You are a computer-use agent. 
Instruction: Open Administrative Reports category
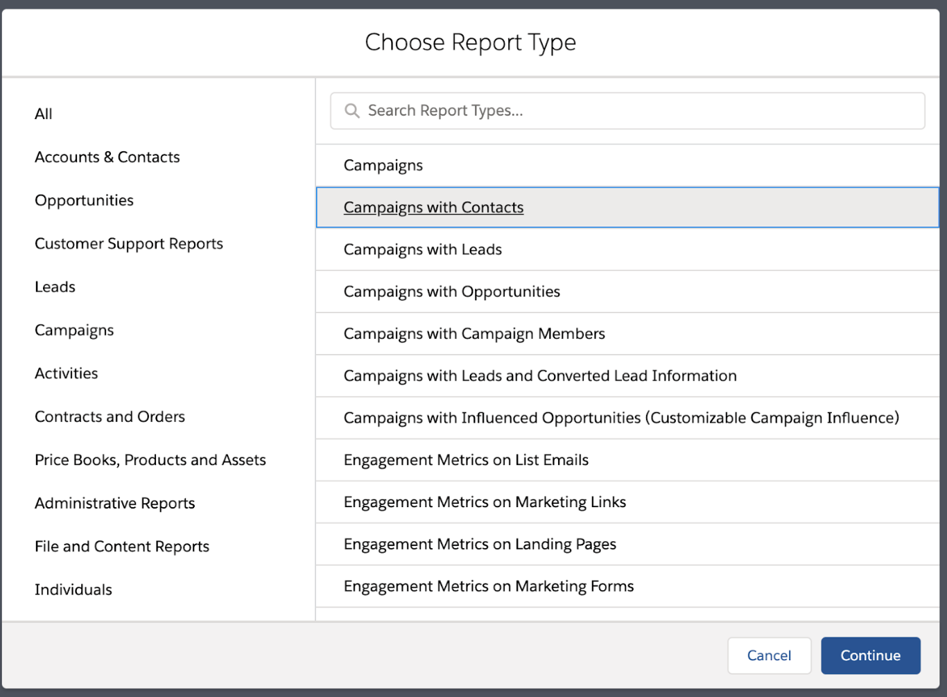(115, 503)
